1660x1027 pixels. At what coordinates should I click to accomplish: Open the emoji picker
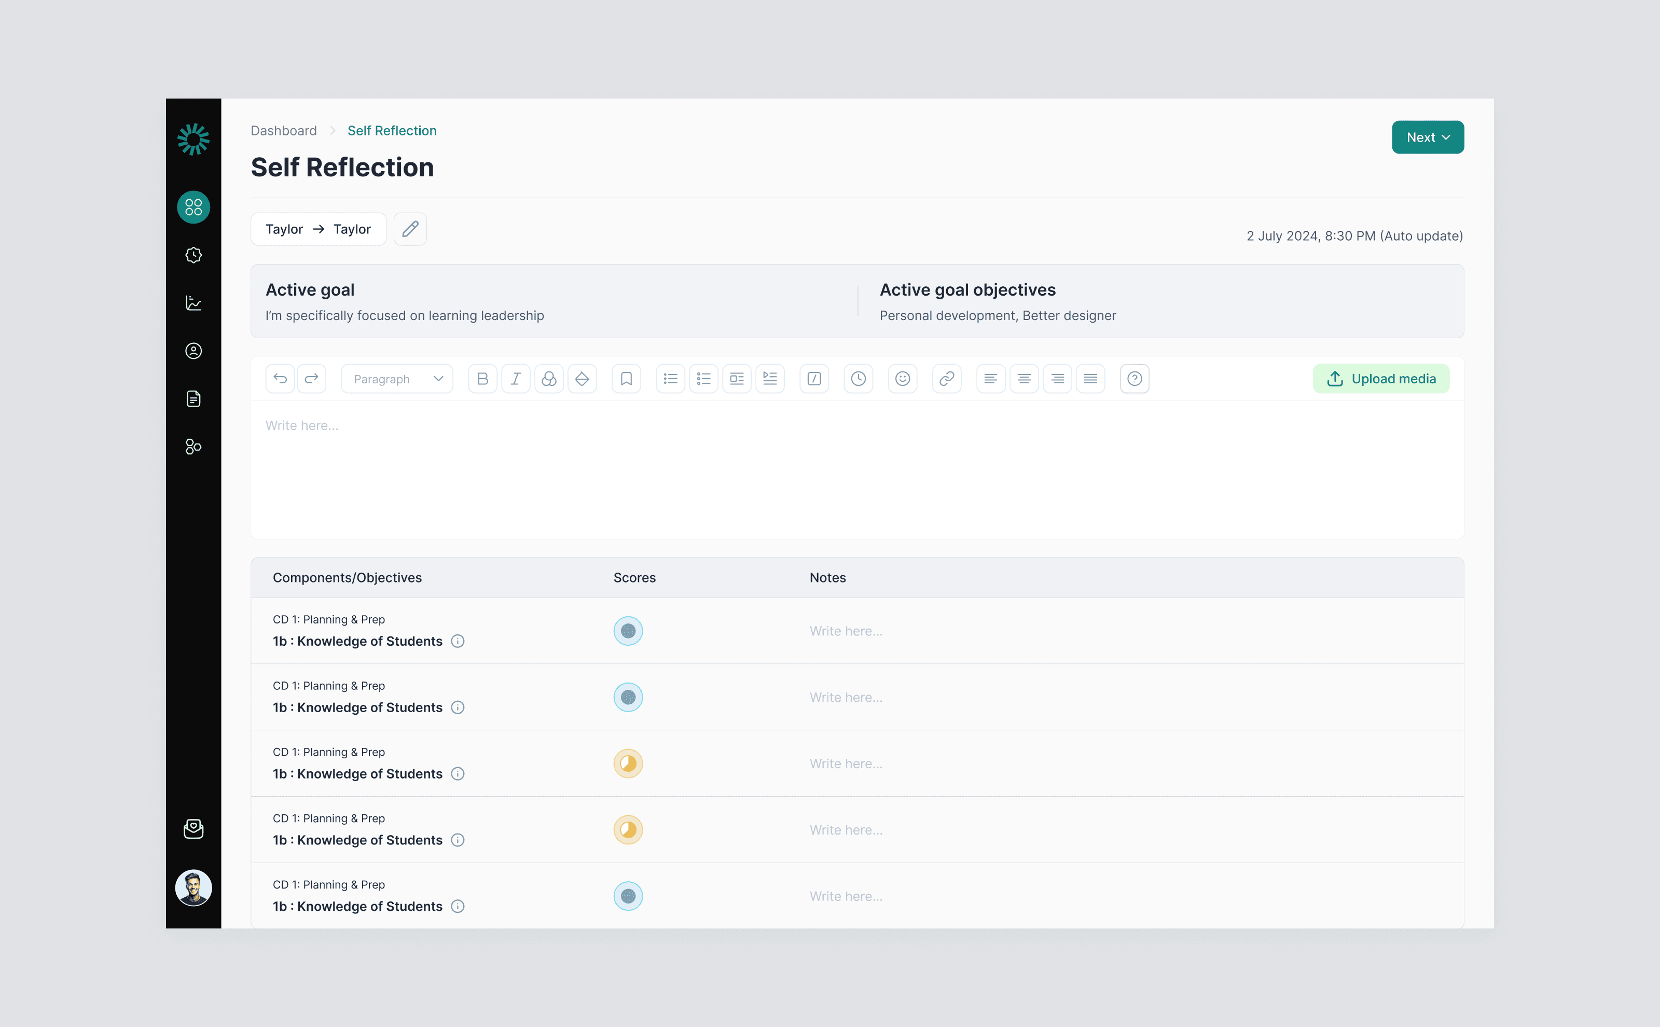pyautogui.click(x=903, y=378)
